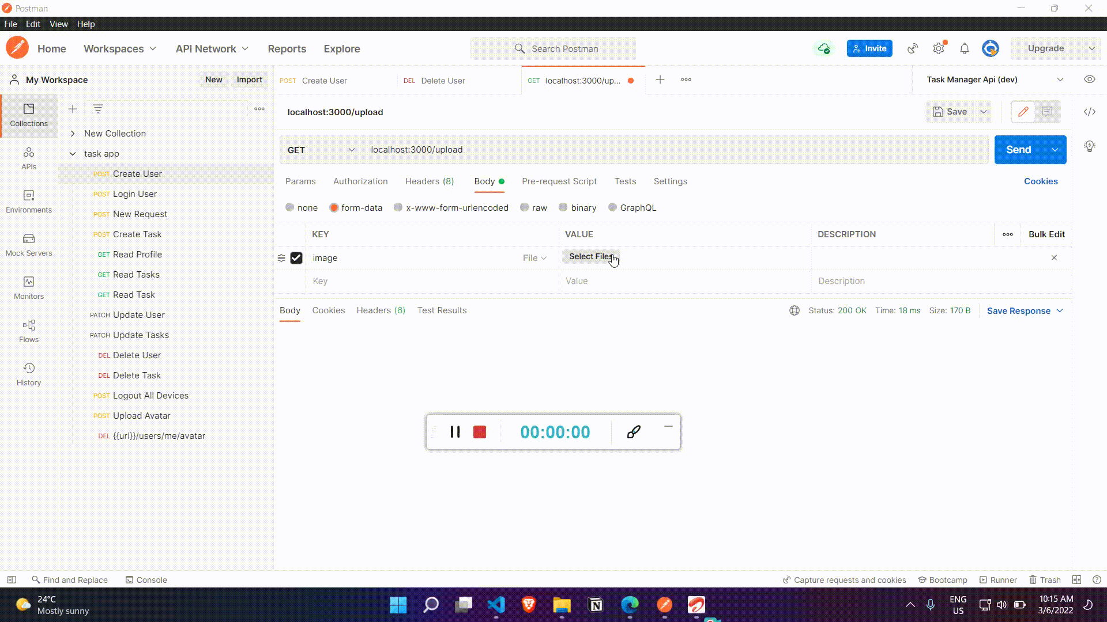This screenshot has width=1107, height=622.
Task: Click the request URL input field
Action: tap(675, 150)
